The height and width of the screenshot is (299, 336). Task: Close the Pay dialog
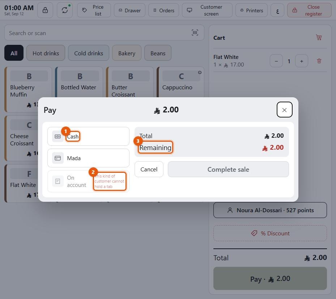(284, 110)
